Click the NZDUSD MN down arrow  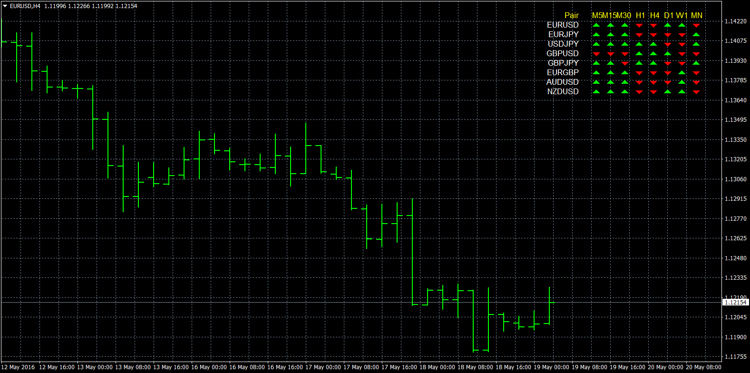point(696,92)
